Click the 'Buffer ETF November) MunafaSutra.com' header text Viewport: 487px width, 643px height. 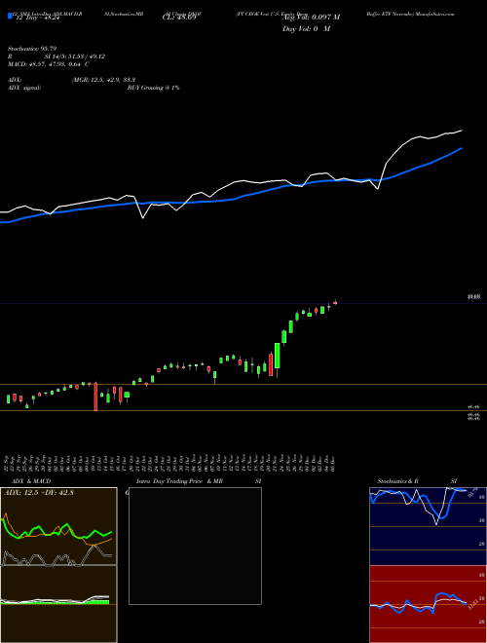pyautogui.click(x=410, y=14)
